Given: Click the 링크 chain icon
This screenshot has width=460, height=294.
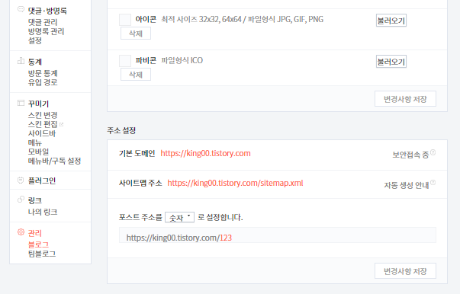Looking at the screenshot, I should tap(21, 200).
